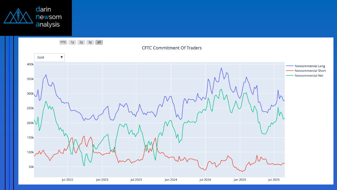Image resolution: width=337 pixels, height=190 pixels.
Task: Show the full history with 'all'
Action: click(99, 42)
